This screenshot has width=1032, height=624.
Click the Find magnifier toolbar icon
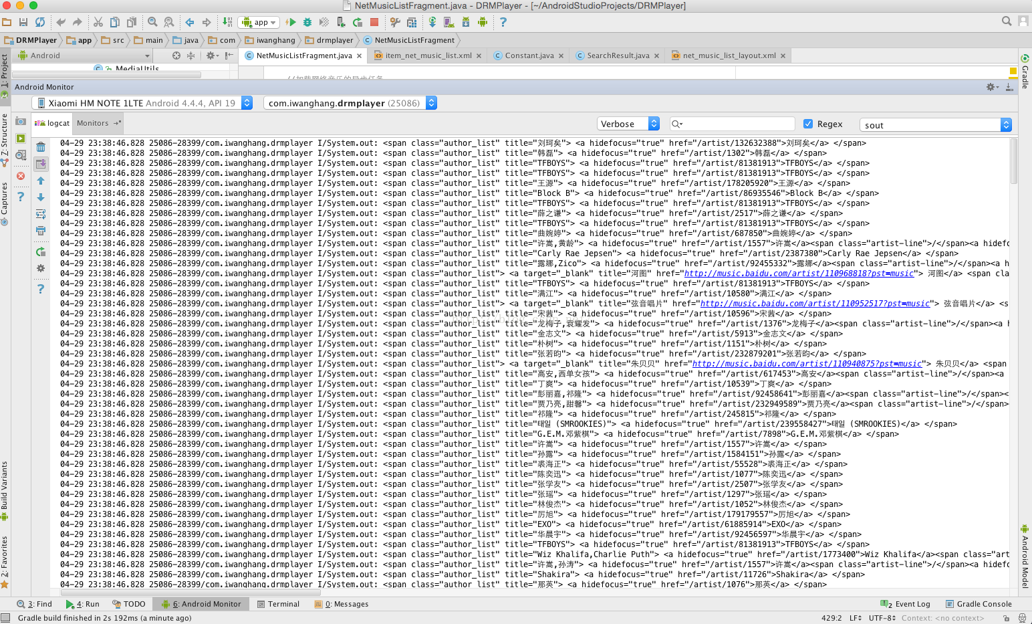click(152, 22)
